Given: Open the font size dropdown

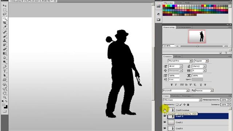Looking at the screenshot, I should coord(181,66).
